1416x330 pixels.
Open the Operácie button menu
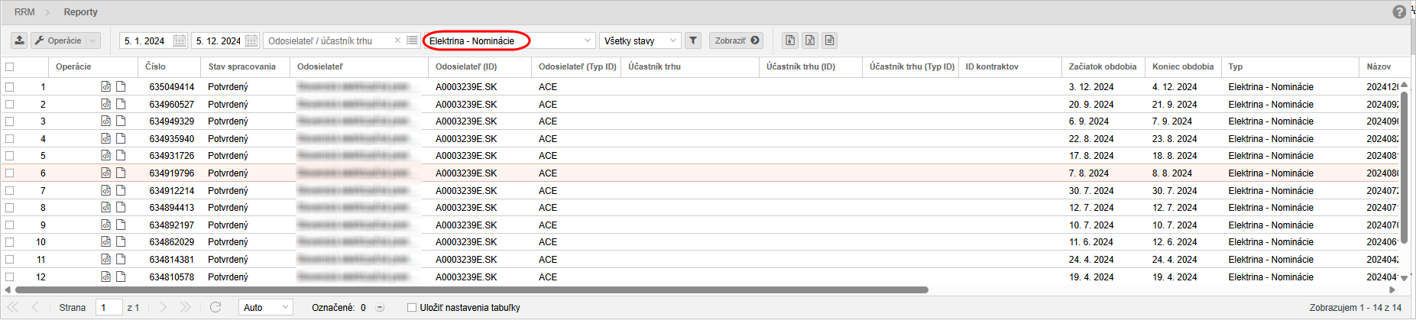tap(65, 40)
